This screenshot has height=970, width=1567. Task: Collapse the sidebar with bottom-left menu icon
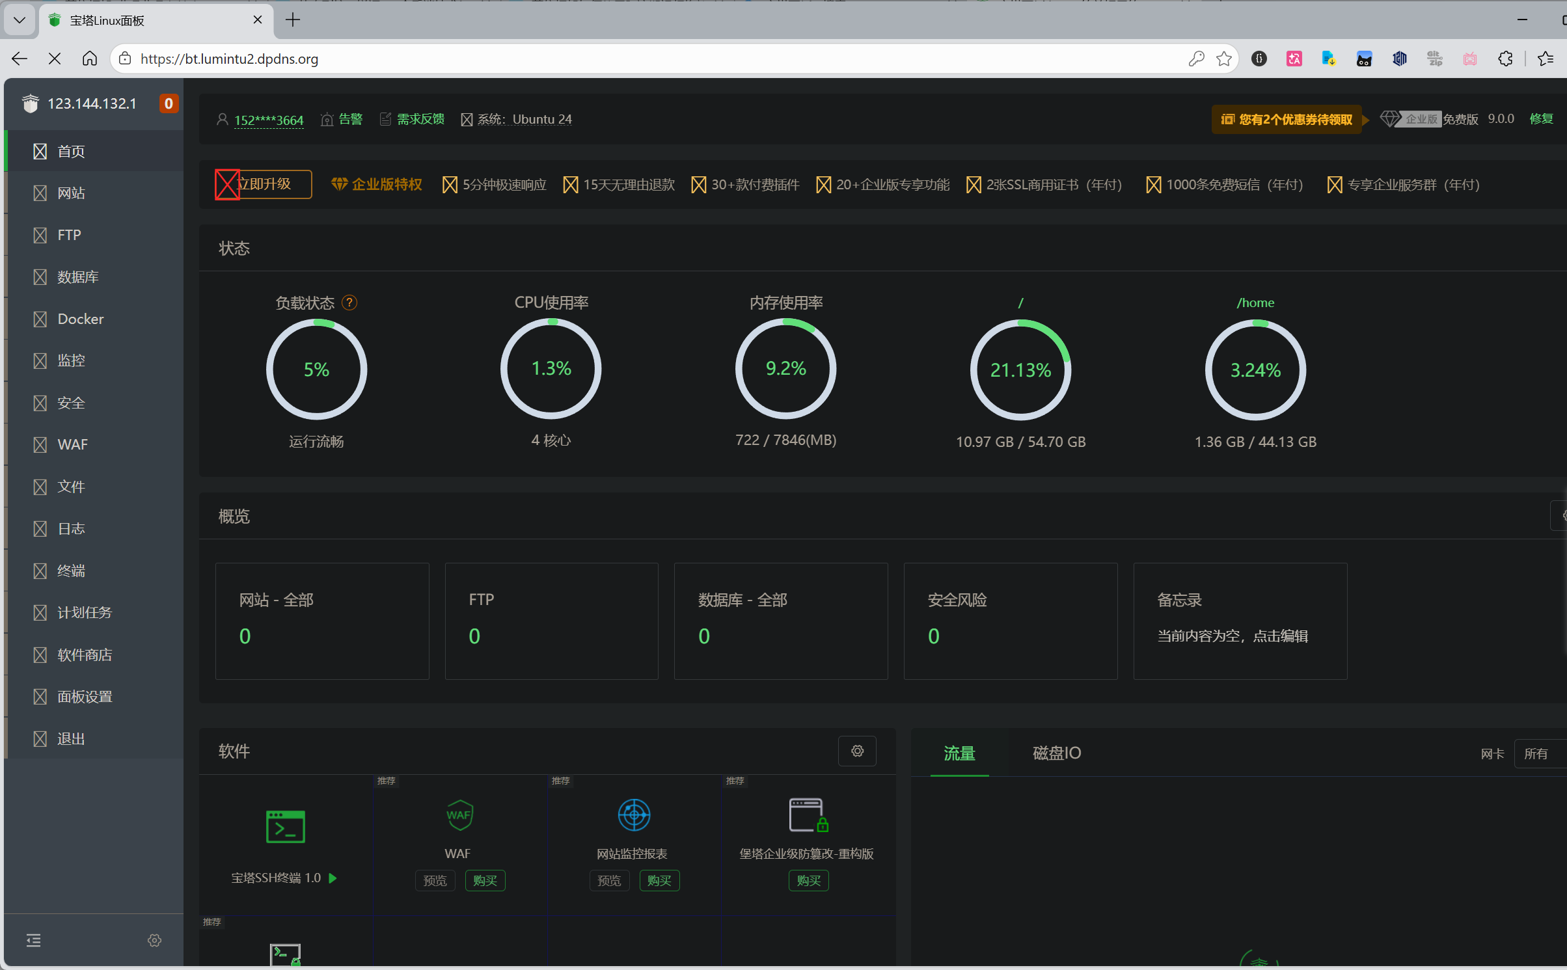tap(33, 939)
